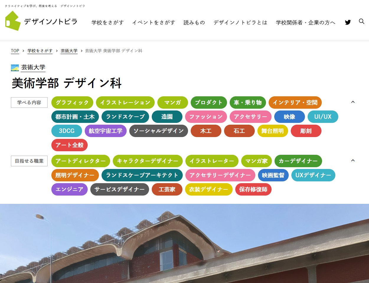
Task: Open the Twitter bird icon link
Action: [348, 22]
